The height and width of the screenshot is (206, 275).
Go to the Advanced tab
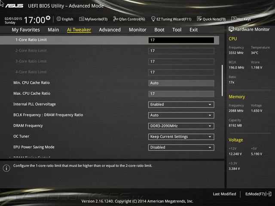click(x=110, y=30)
